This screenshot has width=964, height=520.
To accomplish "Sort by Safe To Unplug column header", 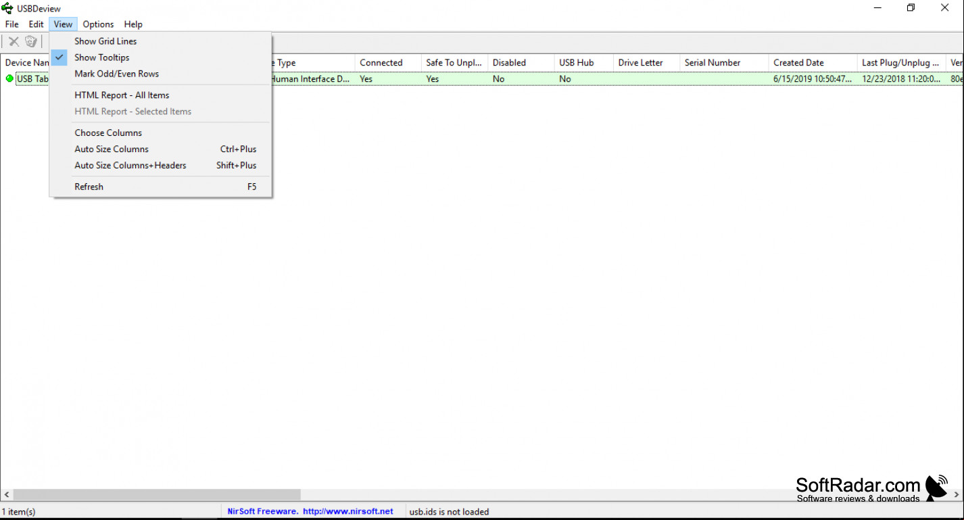I will (x=454, y=63).
